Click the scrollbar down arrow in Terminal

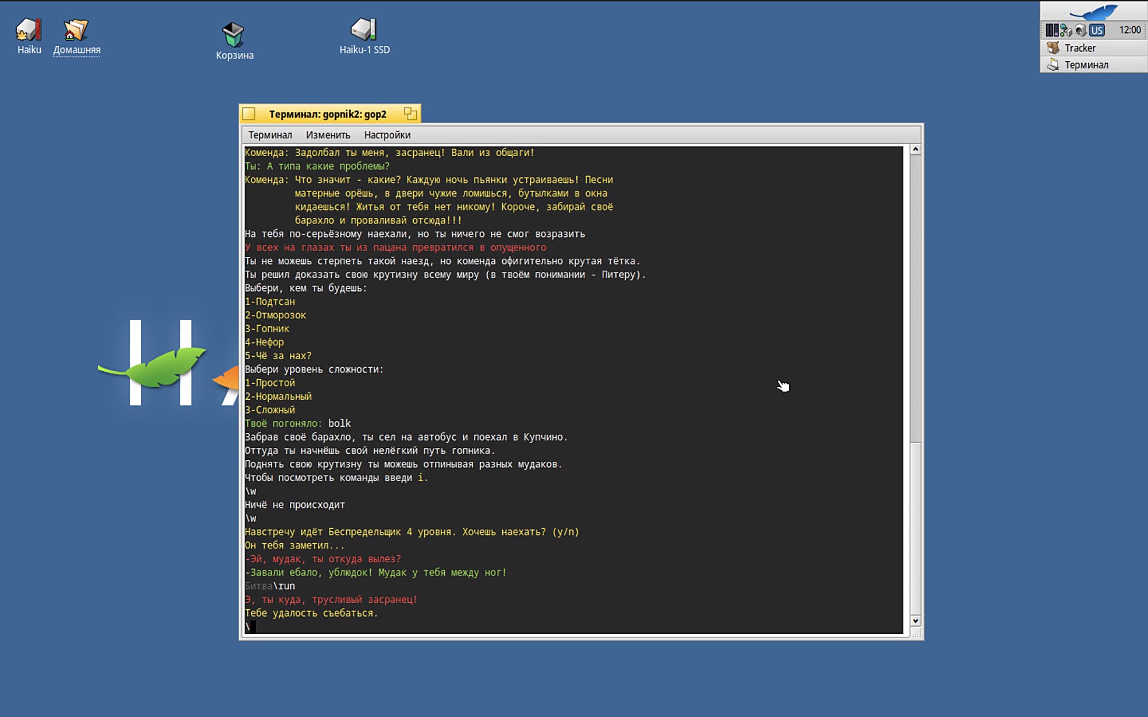pyautogui.click(x=915, y=621)
